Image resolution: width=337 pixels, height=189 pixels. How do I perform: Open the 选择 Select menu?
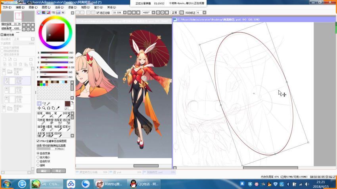pyautogui.click(x=59, y=7)
